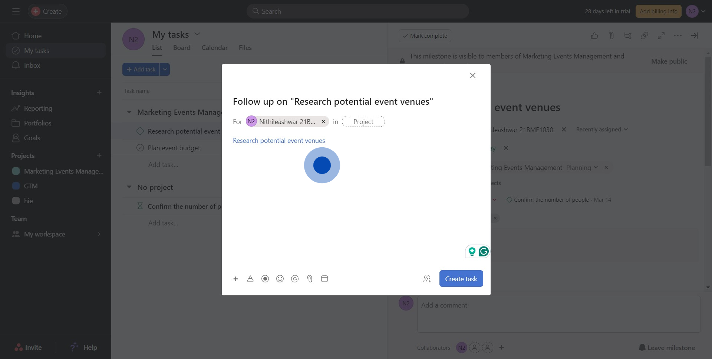
Task: Expand the My tasks title dropdown
Action: click(197, 34)
